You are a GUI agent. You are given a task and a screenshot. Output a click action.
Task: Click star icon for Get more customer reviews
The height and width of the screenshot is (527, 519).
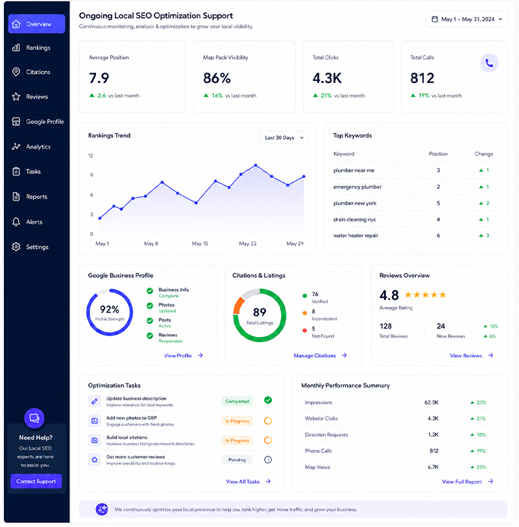click(x=95, y=460)
